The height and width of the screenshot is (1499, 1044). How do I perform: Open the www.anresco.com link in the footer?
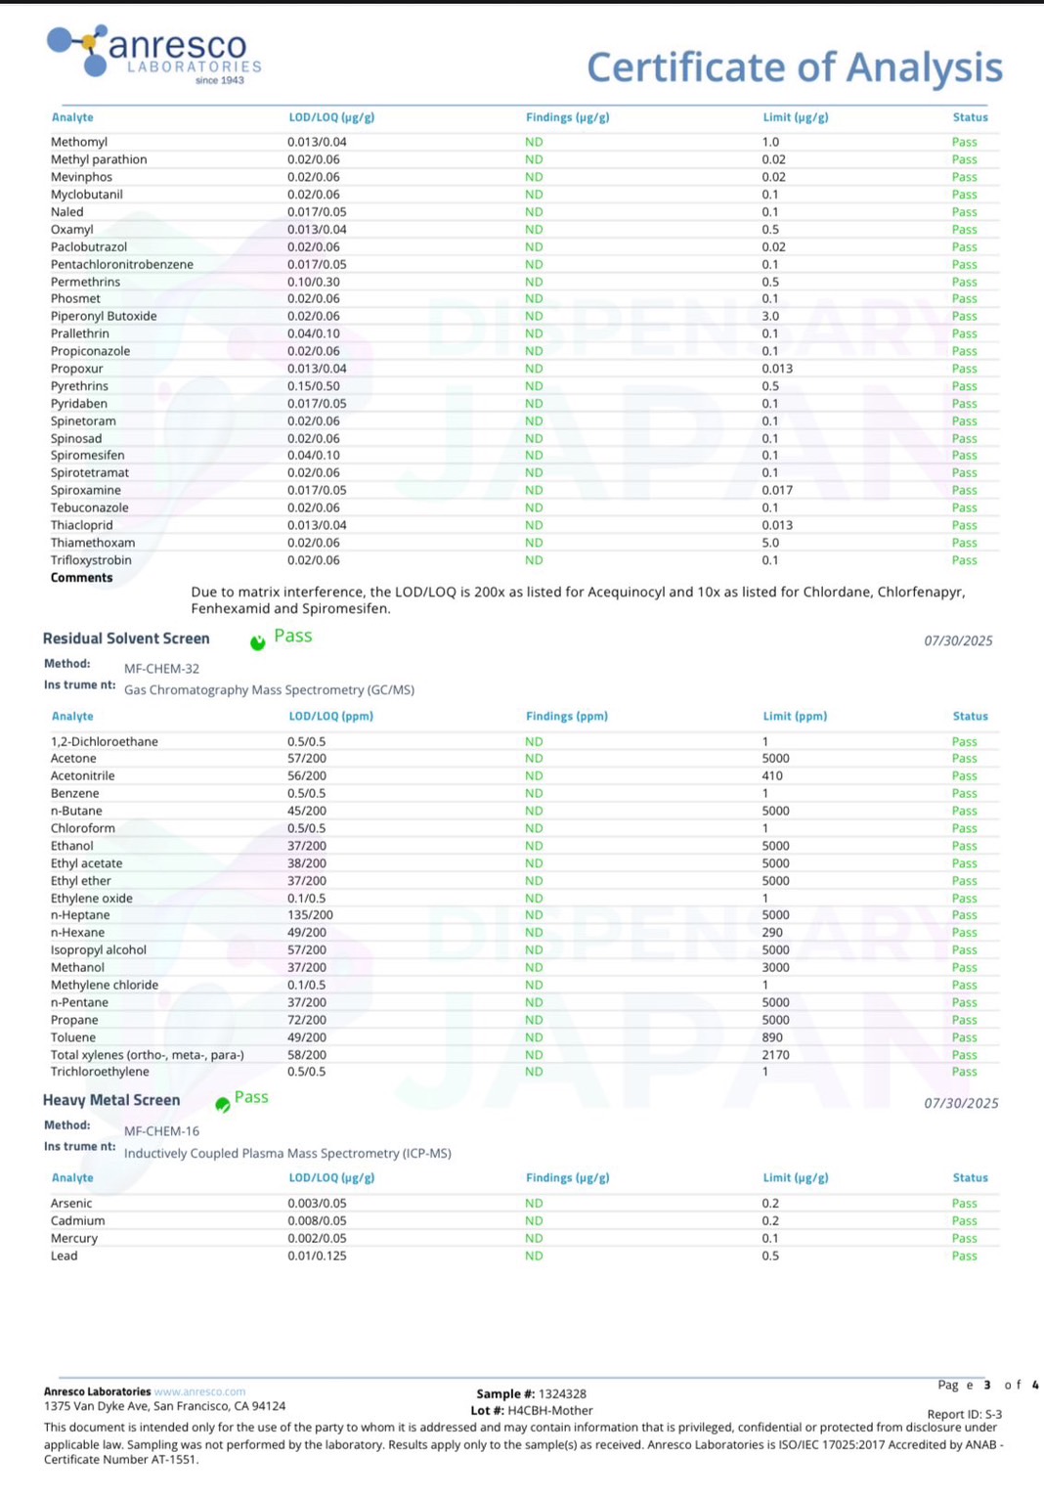click(199, 1391)
